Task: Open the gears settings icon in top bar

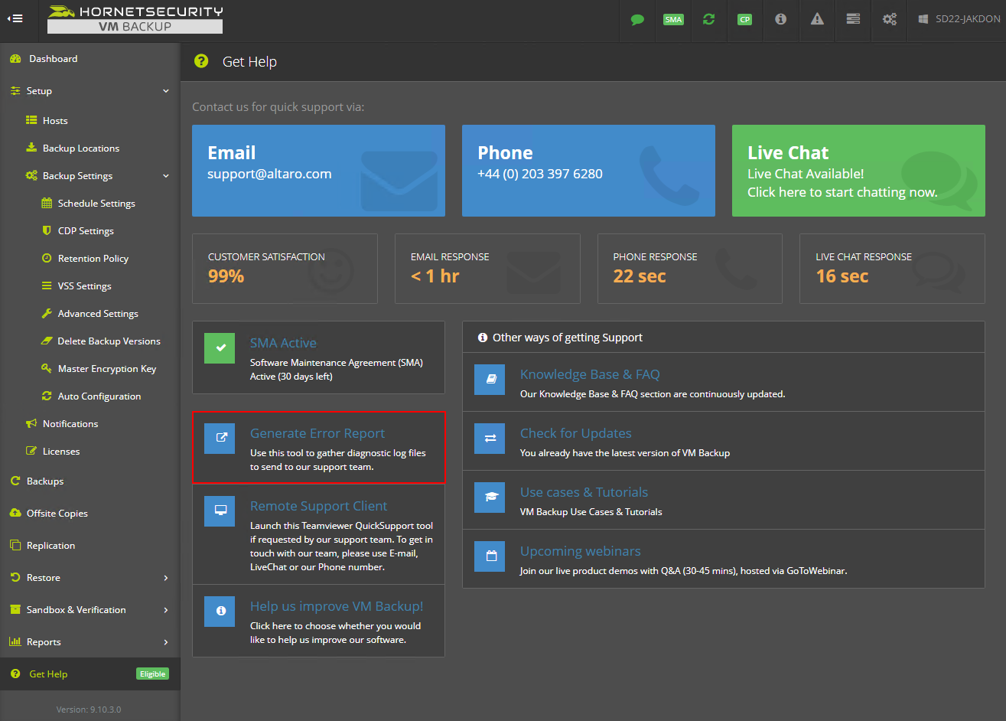Action: 890,20
